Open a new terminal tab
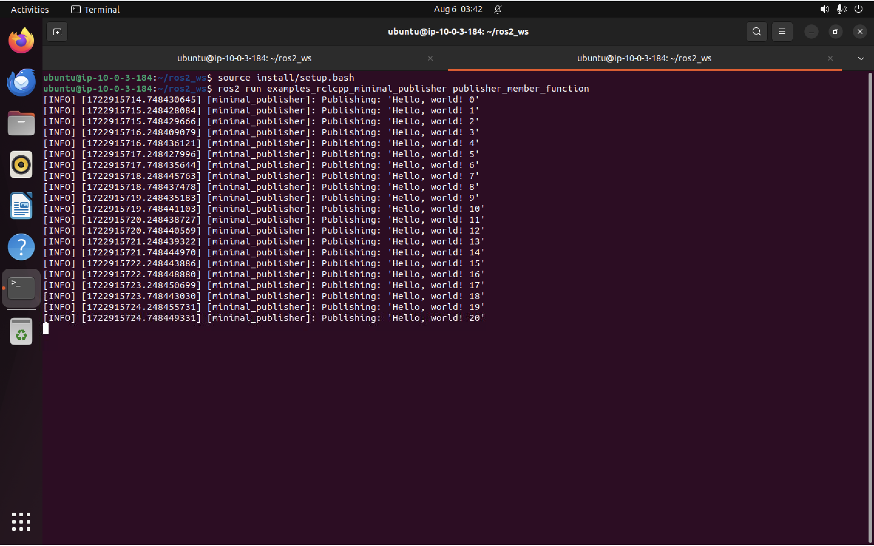Viewport: 874px width, 546px height. click(x=57, y=32)
